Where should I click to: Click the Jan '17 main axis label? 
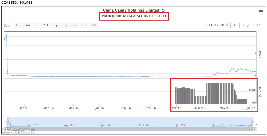point(176,108)
